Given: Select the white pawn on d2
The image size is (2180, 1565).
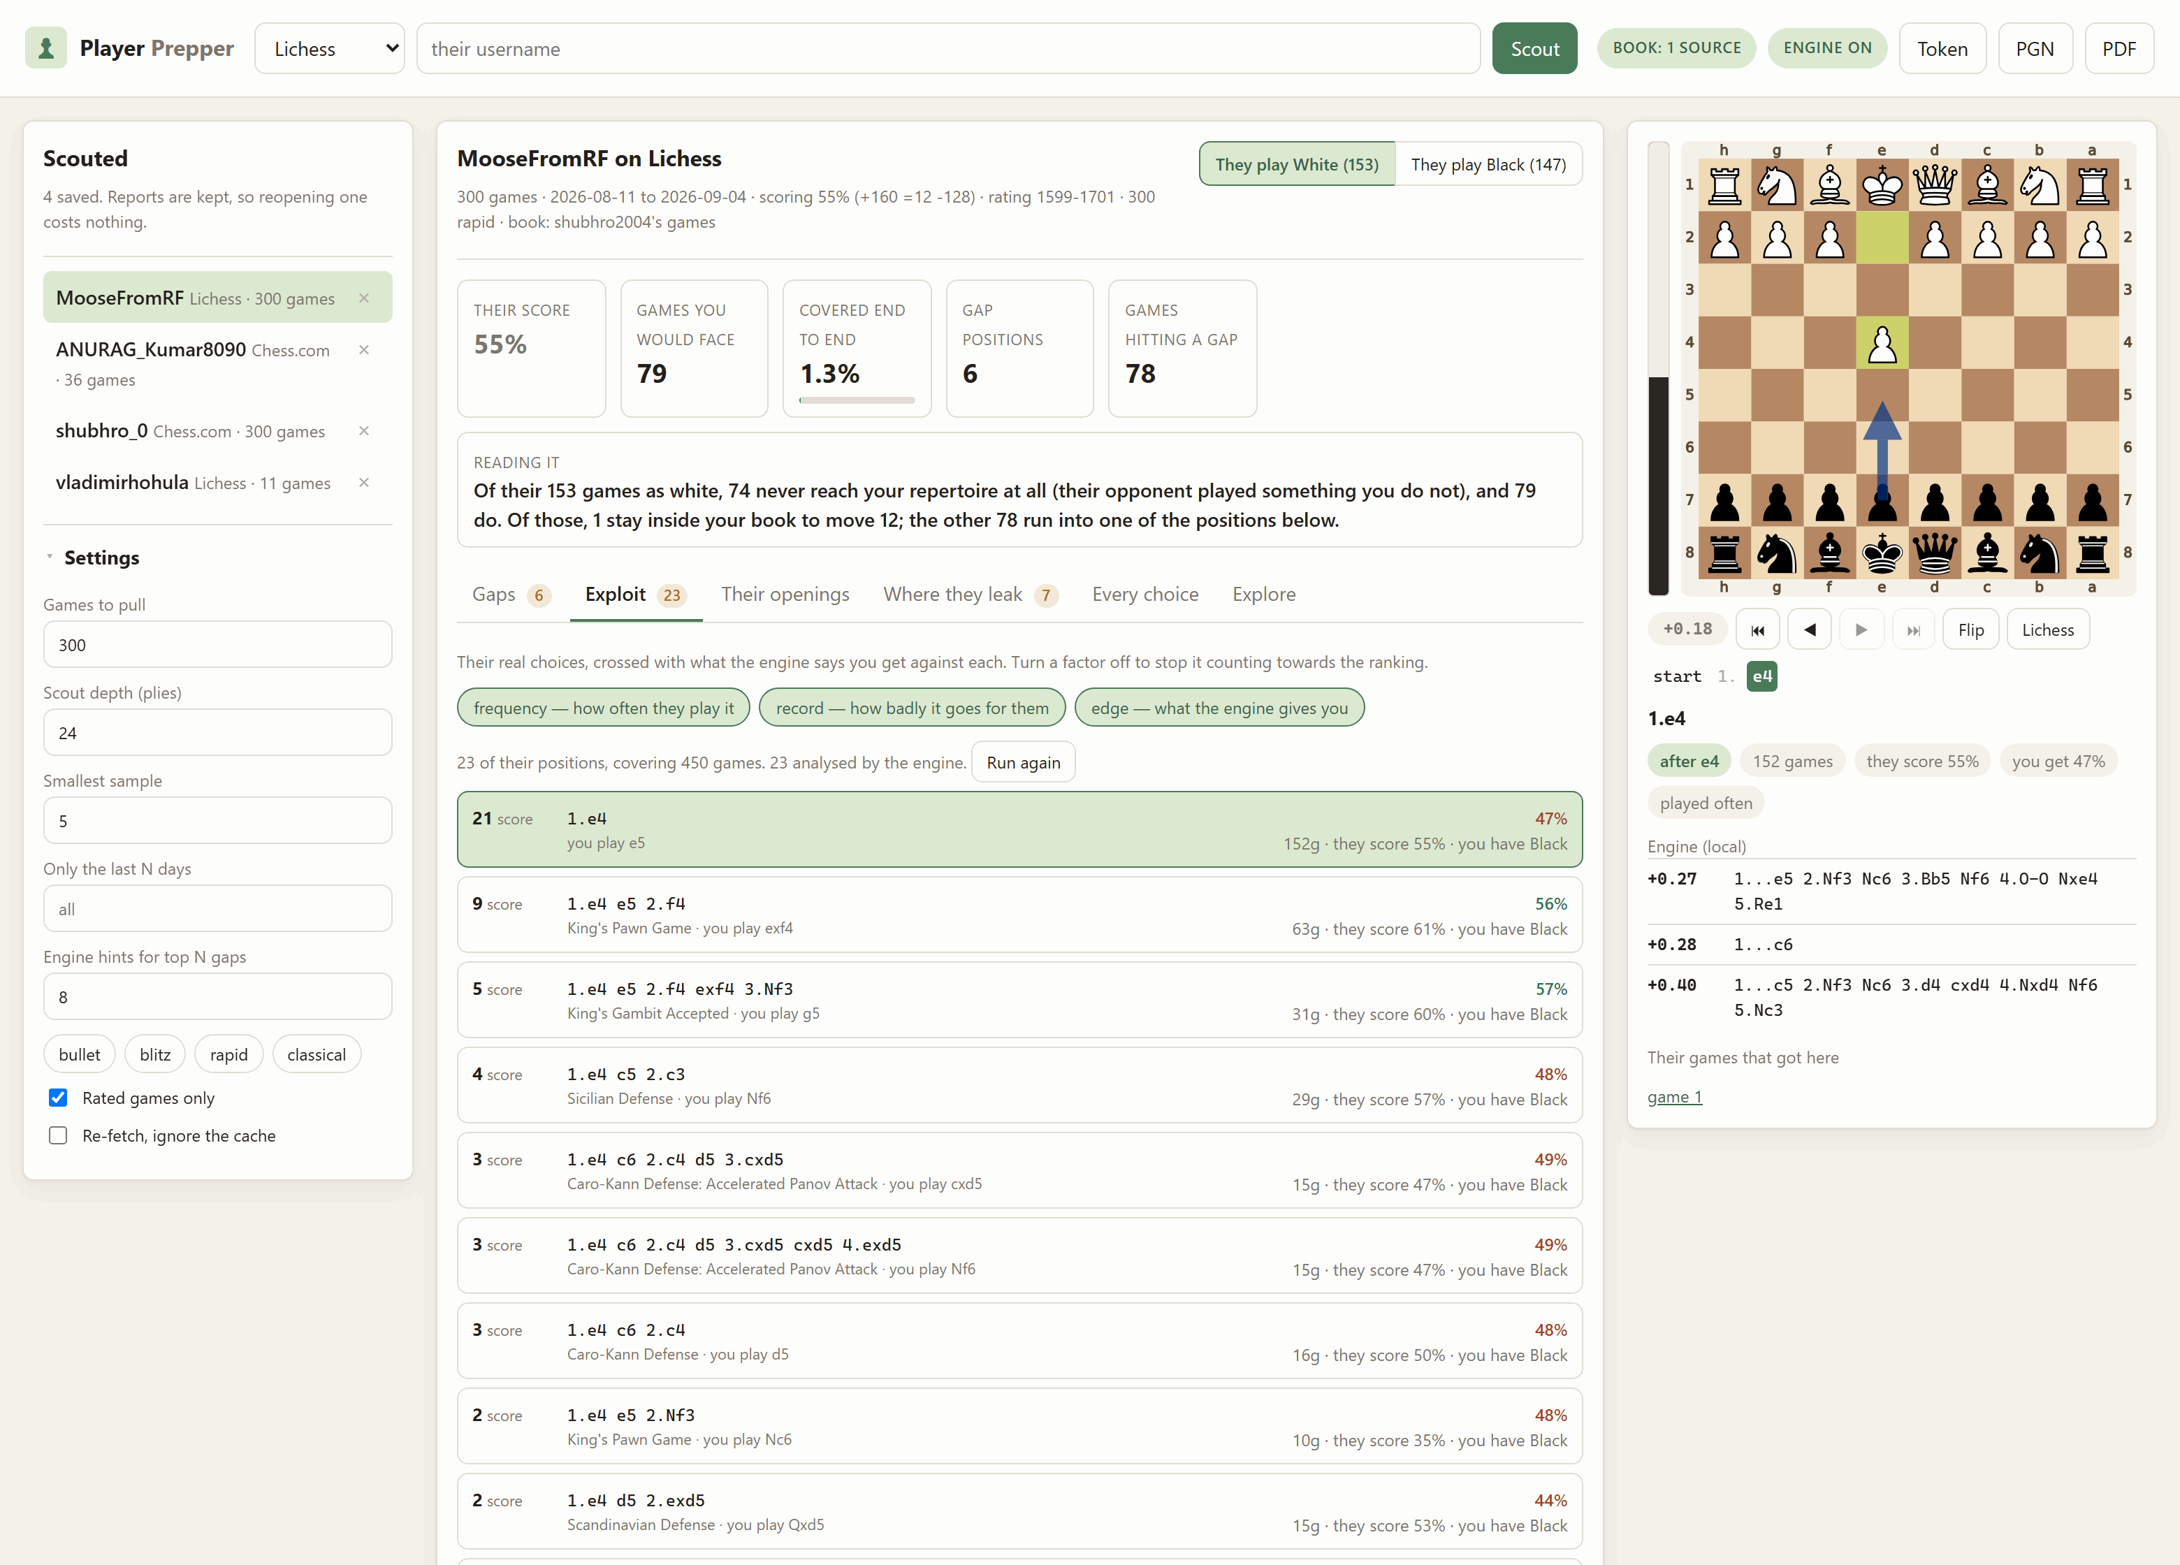Looking at the screenshot, I should pos(1935,238).
